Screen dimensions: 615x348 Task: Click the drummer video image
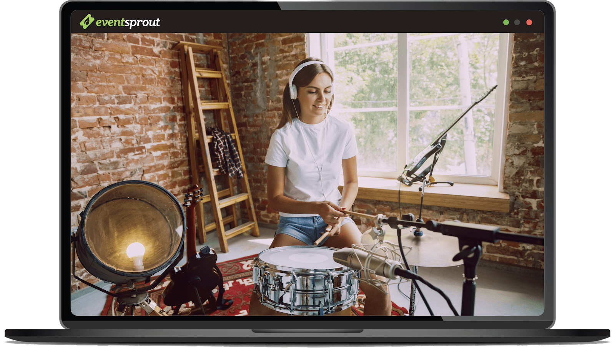click(307, 174)
